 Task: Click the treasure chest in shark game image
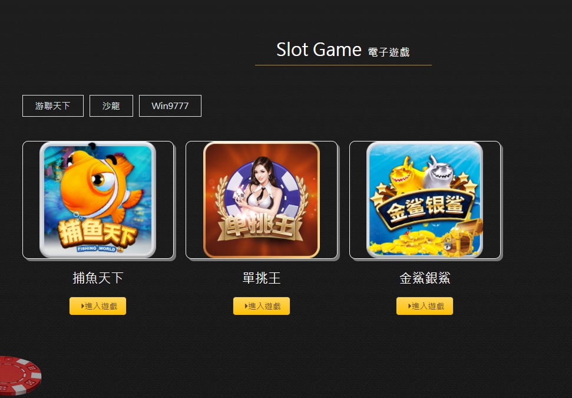(x=463, y=236)
